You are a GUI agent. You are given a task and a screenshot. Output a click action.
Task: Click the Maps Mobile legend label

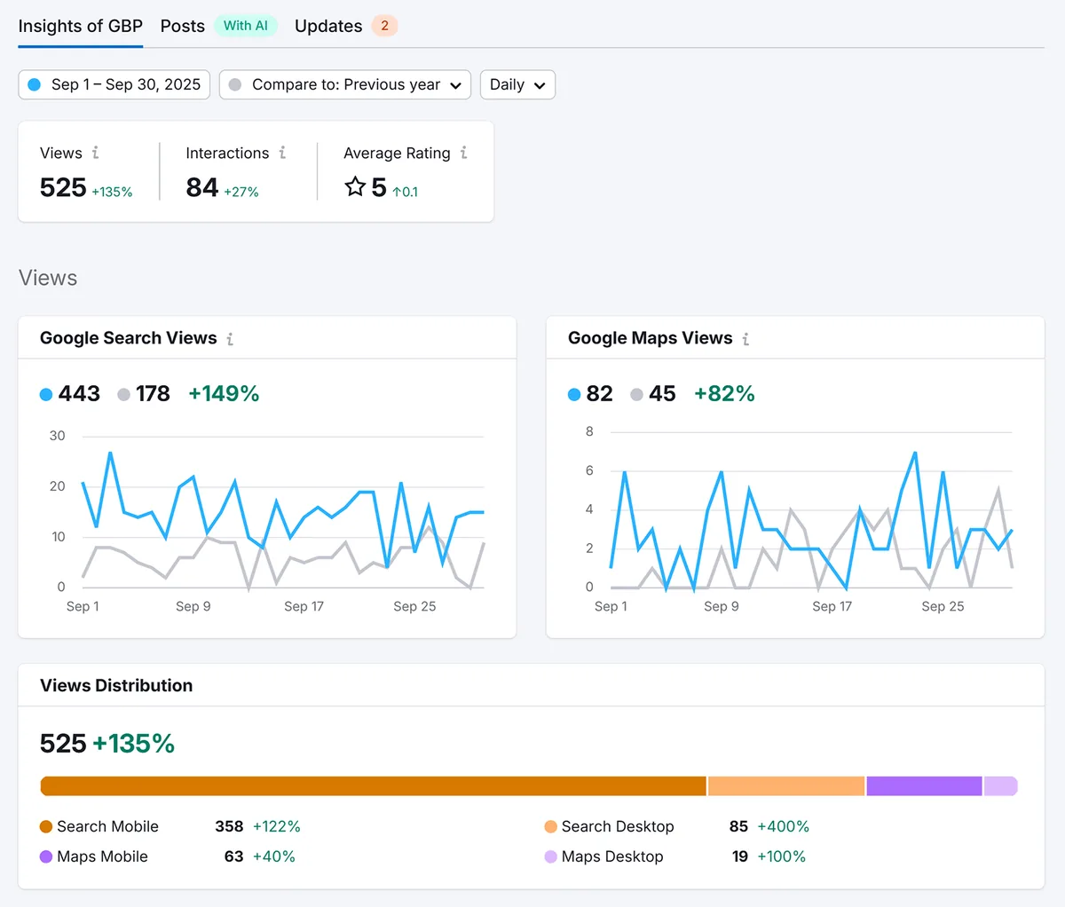(x=102, y=856)
